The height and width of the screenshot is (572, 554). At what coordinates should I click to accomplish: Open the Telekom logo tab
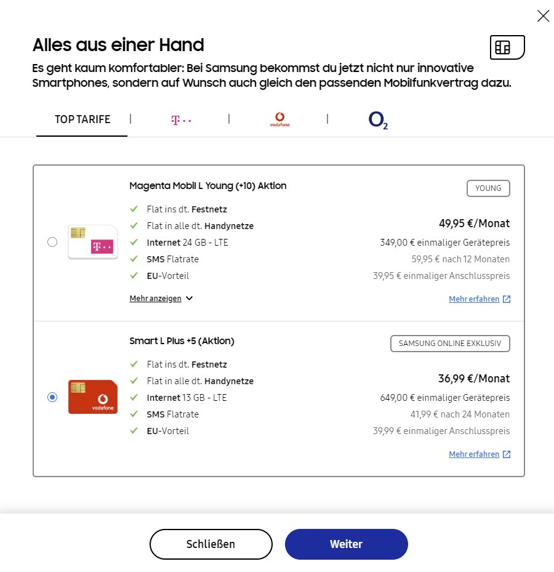tap(180, 120)
